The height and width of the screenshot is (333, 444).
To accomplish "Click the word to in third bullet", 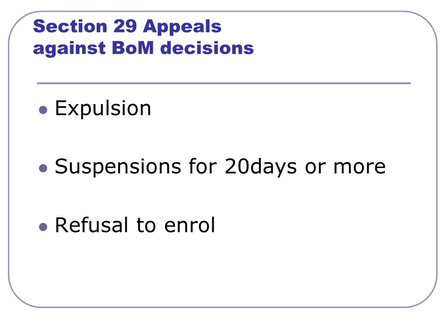I will (x=146, y=226).
